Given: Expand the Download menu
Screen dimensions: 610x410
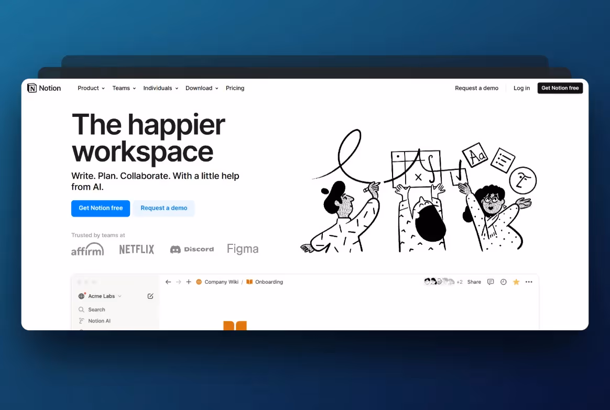Looking at the screenshot, I should click(x=202, y=88).
